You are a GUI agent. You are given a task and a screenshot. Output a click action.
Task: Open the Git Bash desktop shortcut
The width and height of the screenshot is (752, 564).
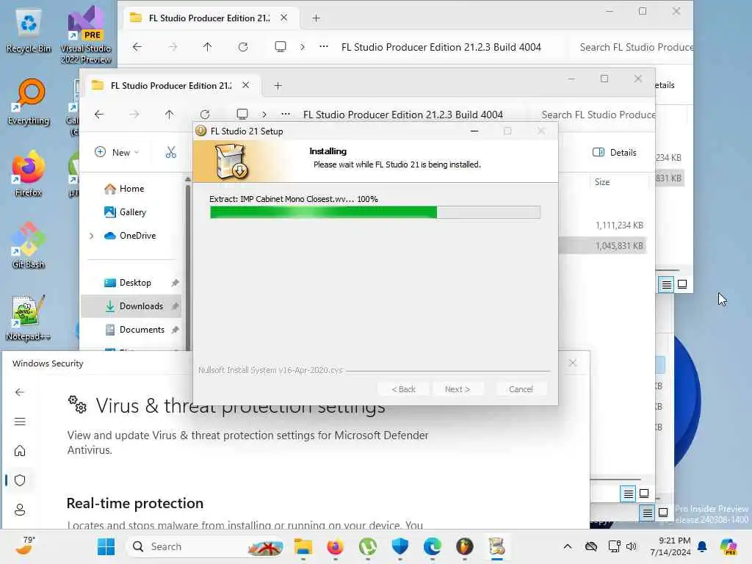(x=29, y=245)
